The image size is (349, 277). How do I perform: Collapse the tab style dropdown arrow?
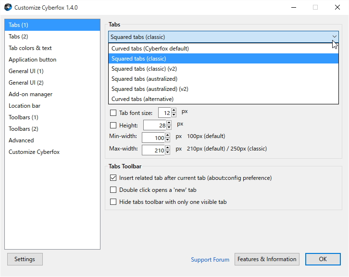pos(334,37)
